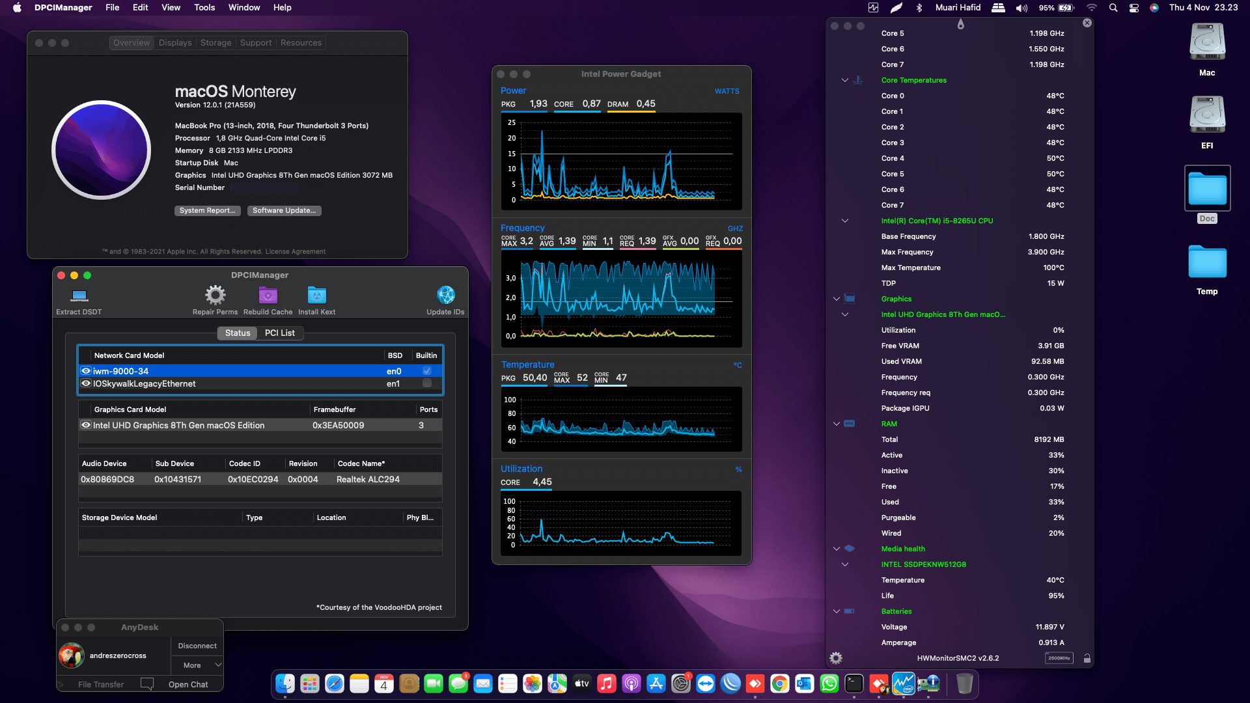Open the DPCIManager app menu
Image resolution: width=1250 pixels, height=703 pixels.
[63, 8]
